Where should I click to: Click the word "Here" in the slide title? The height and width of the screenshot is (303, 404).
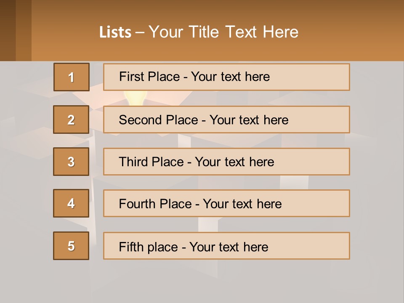tap(280, 32)
